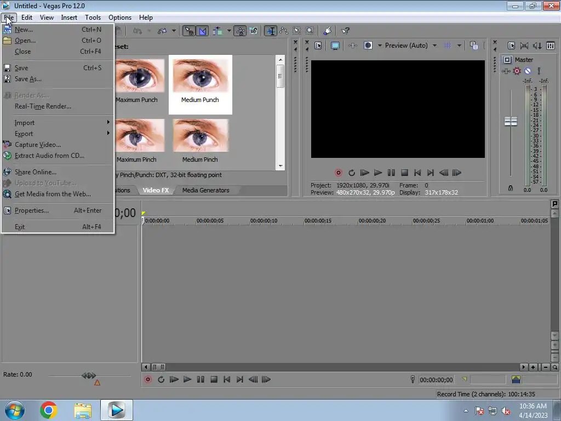Choose Properties... in the File menu

coord(57,210)
